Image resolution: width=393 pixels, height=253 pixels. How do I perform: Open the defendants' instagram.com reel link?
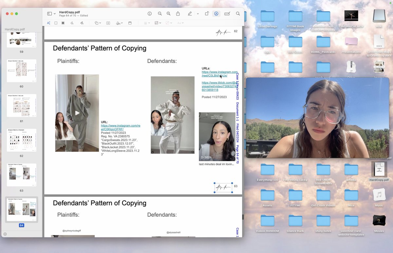(x=219, y=74)
